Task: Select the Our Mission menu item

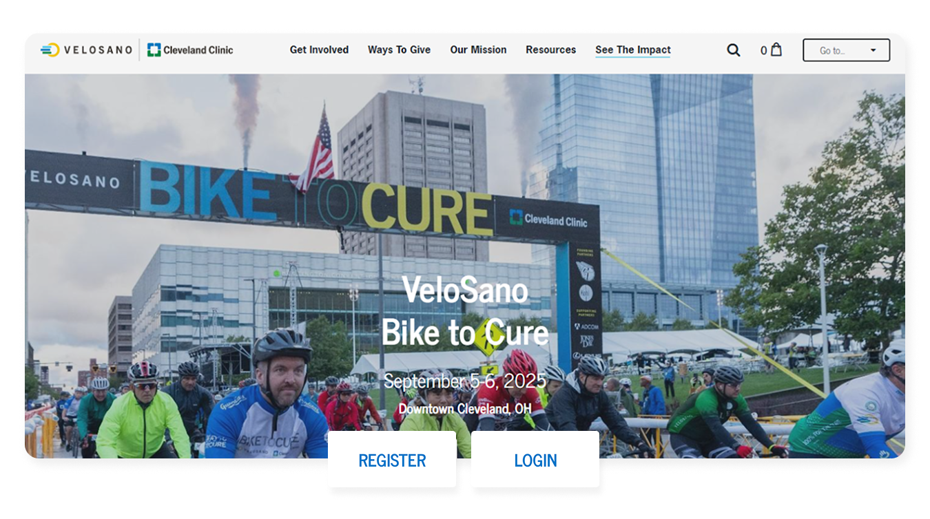Action: click(x=478, y=50)
